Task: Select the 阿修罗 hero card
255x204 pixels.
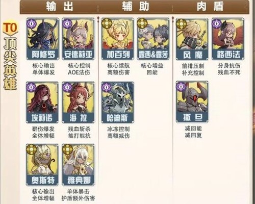Action: coord(43,39)
